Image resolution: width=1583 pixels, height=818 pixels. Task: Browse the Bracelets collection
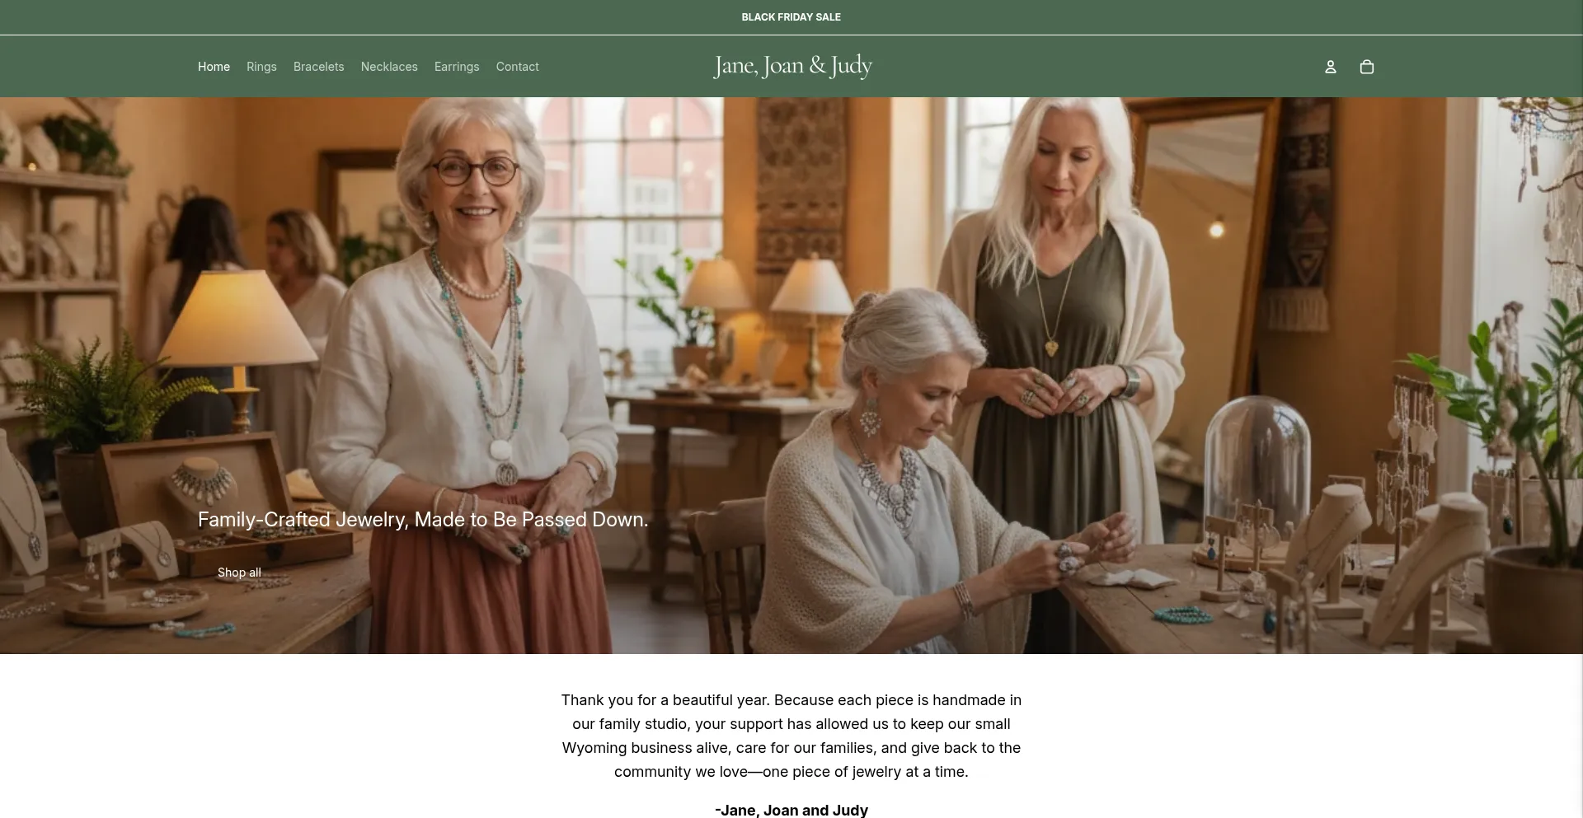click(x=318, y=67)
